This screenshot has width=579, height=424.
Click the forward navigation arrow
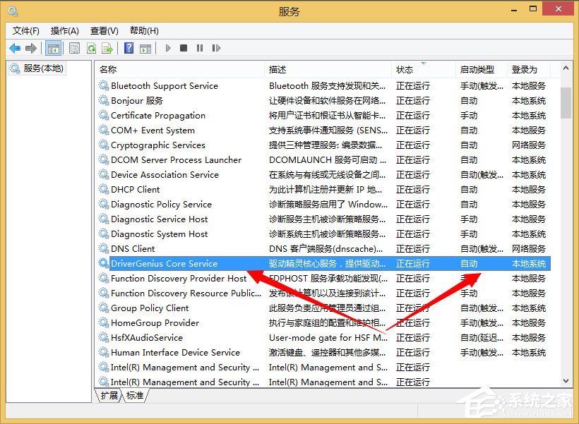[x=31, y=47]
